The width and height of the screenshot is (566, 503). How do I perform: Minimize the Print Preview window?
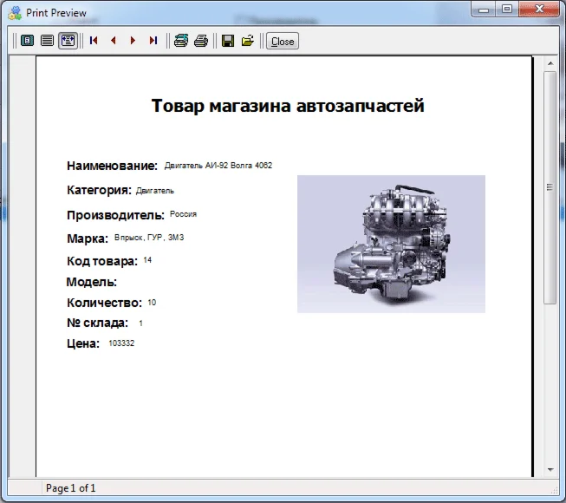click(x=485, y=10)
